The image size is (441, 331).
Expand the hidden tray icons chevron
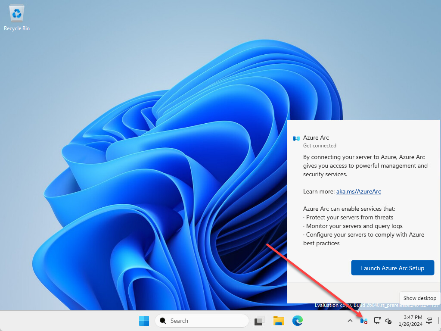350,321
